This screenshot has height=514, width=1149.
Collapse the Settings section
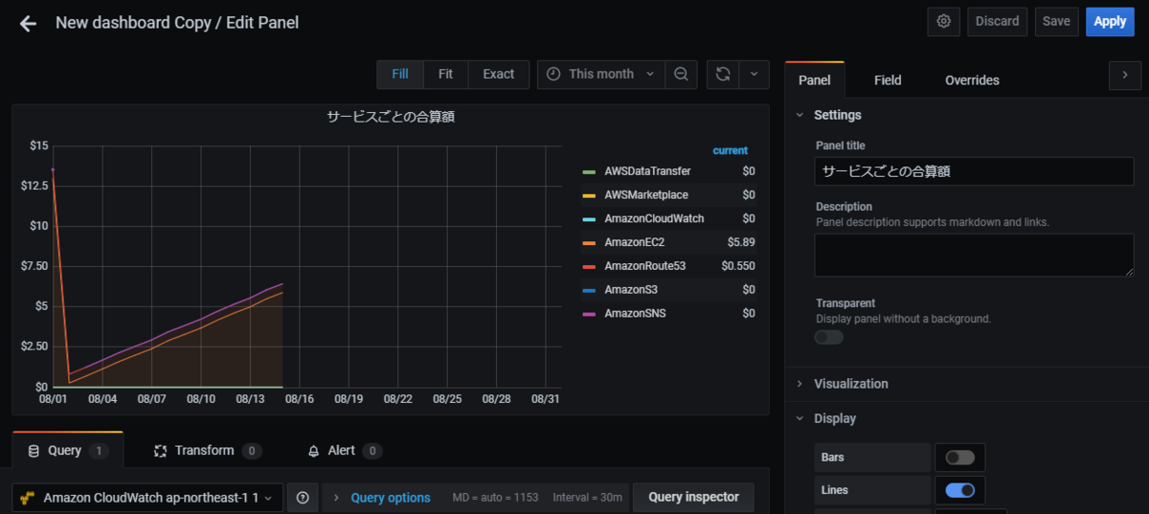point(837,115)
